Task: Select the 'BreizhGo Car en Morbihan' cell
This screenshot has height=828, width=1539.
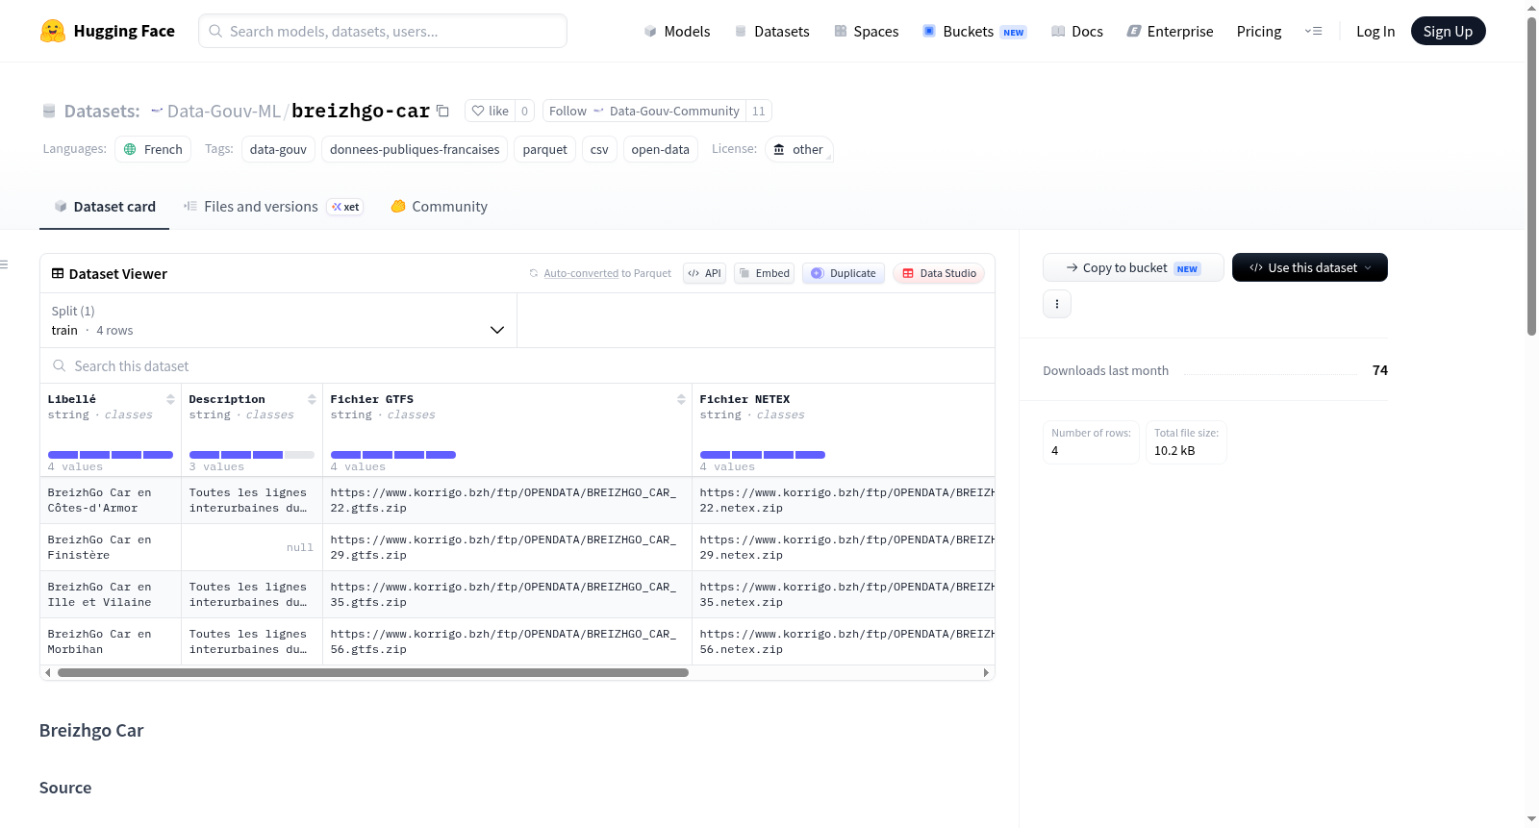Action: (111, 641)
